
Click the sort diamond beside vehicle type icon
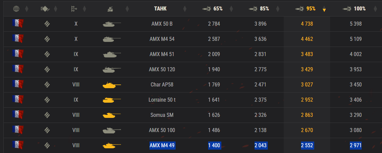pyautogui.click(x=56, y=9)
